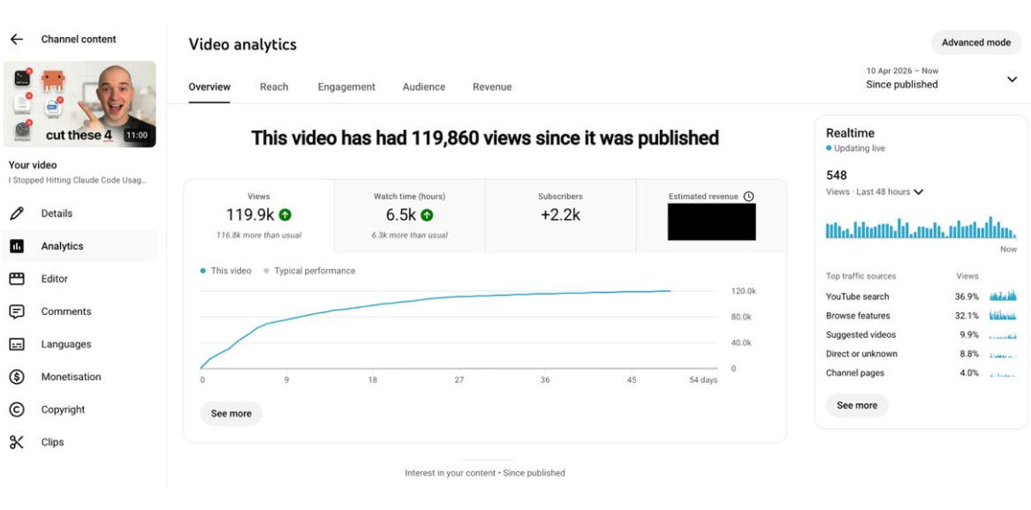Select the Analytics bar chart icon
Viewport: 1031px width, 510px height.
click(x=17, y=246)
